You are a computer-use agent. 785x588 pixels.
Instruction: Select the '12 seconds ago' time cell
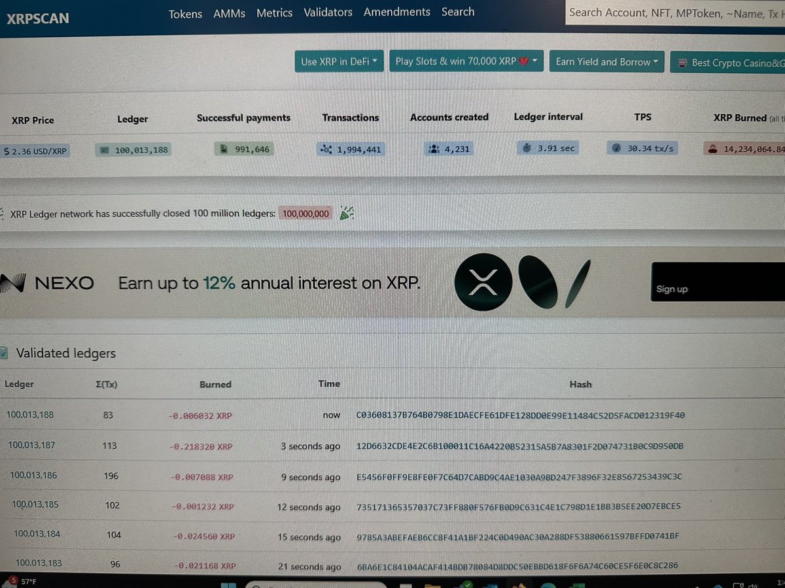tap(309, 507)
